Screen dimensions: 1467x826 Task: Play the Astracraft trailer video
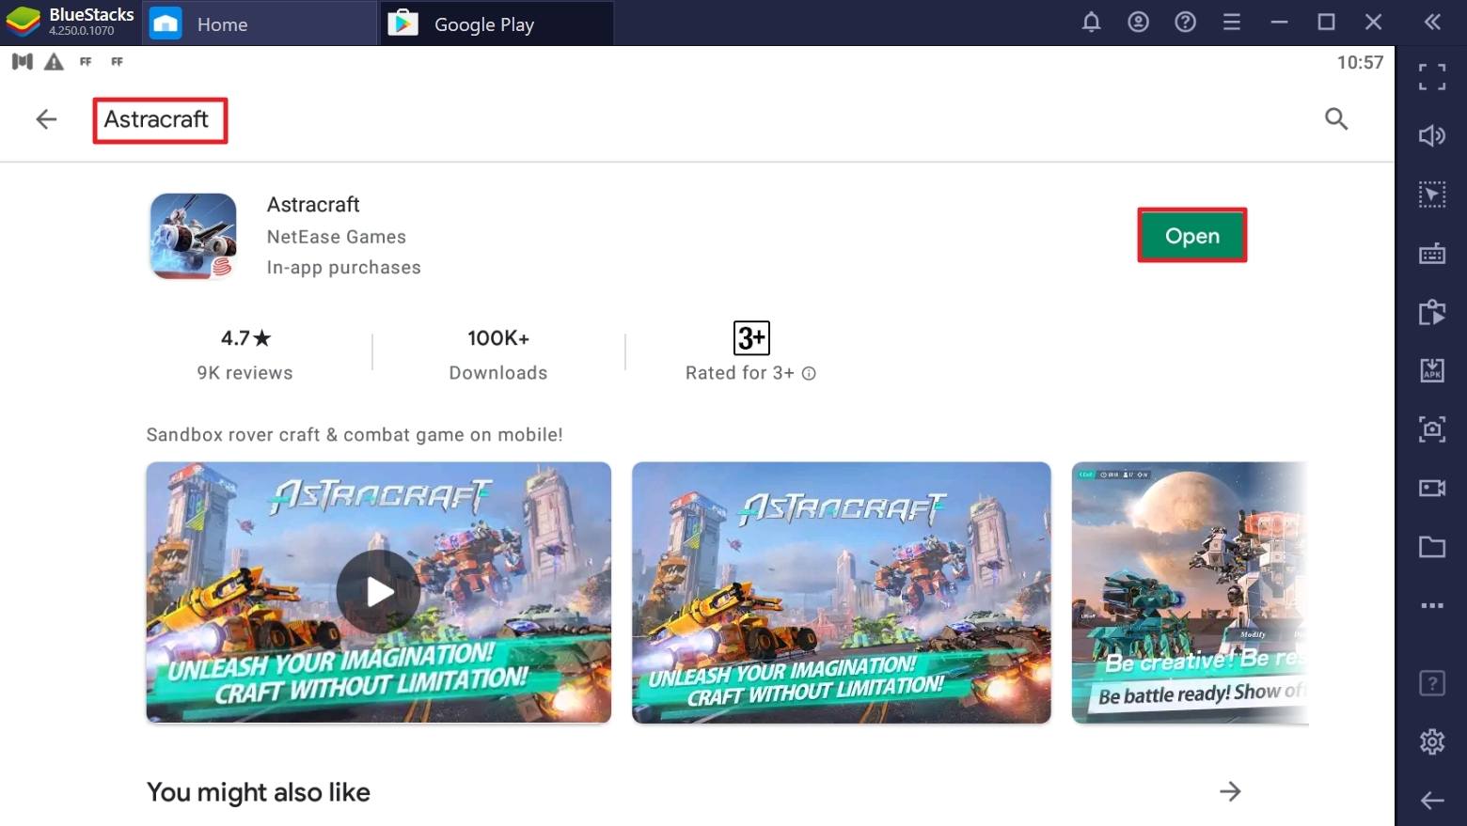coord(379,592)
